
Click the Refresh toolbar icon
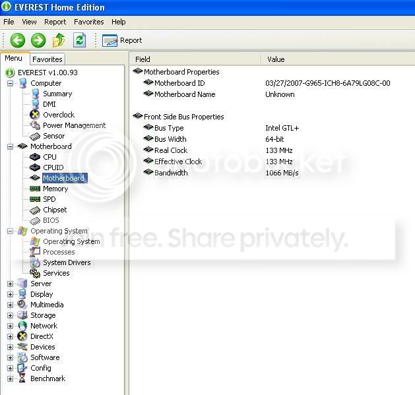pos(79,40)
